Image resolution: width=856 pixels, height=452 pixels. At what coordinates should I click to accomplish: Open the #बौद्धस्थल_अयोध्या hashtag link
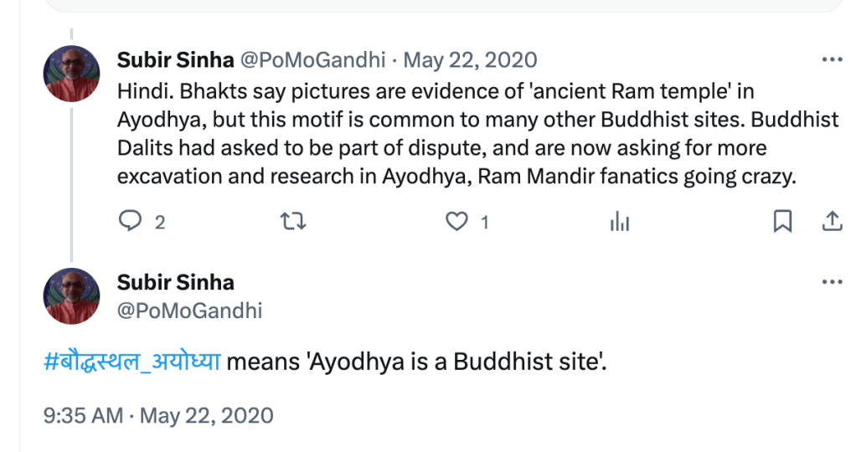pos(131,363)
